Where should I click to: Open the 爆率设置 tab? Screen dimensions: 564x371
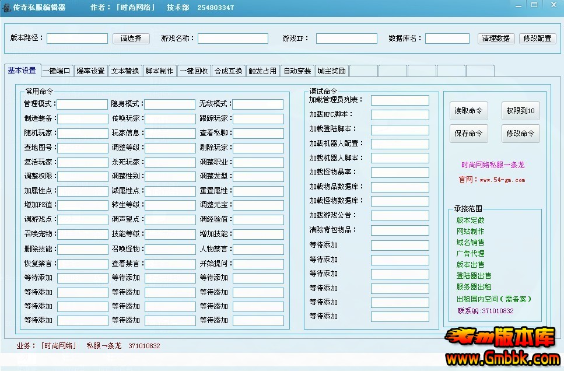tap(89, 71)
